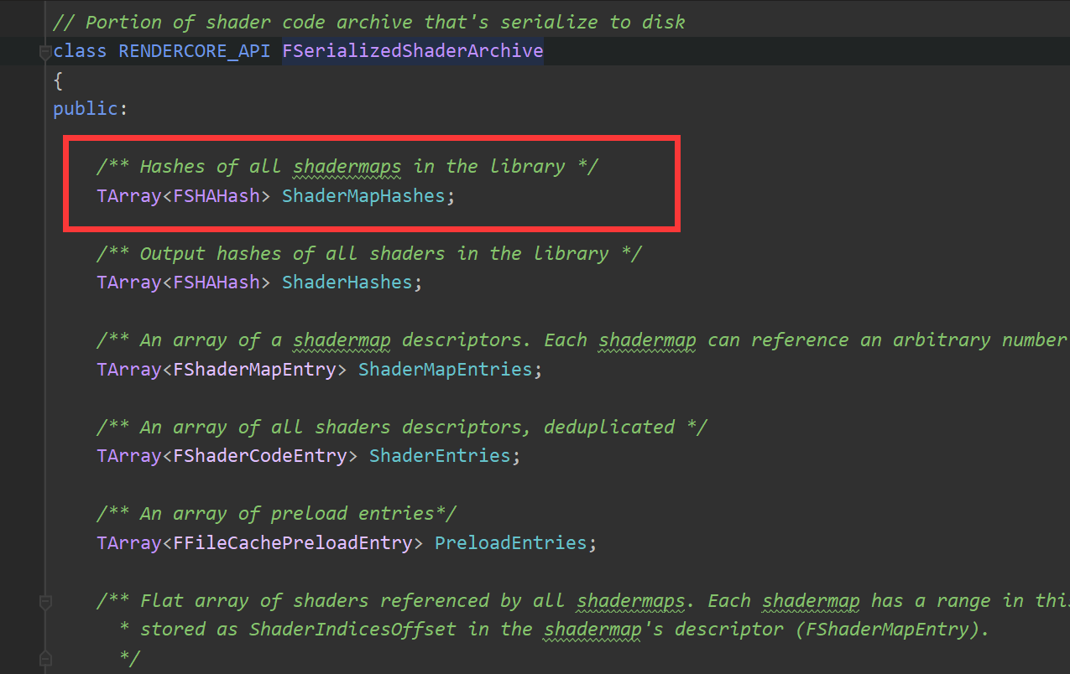Click the 'Hashes of all shadermaps' comment
This screenshot has height=674, width=1070.
pos(347,166)
